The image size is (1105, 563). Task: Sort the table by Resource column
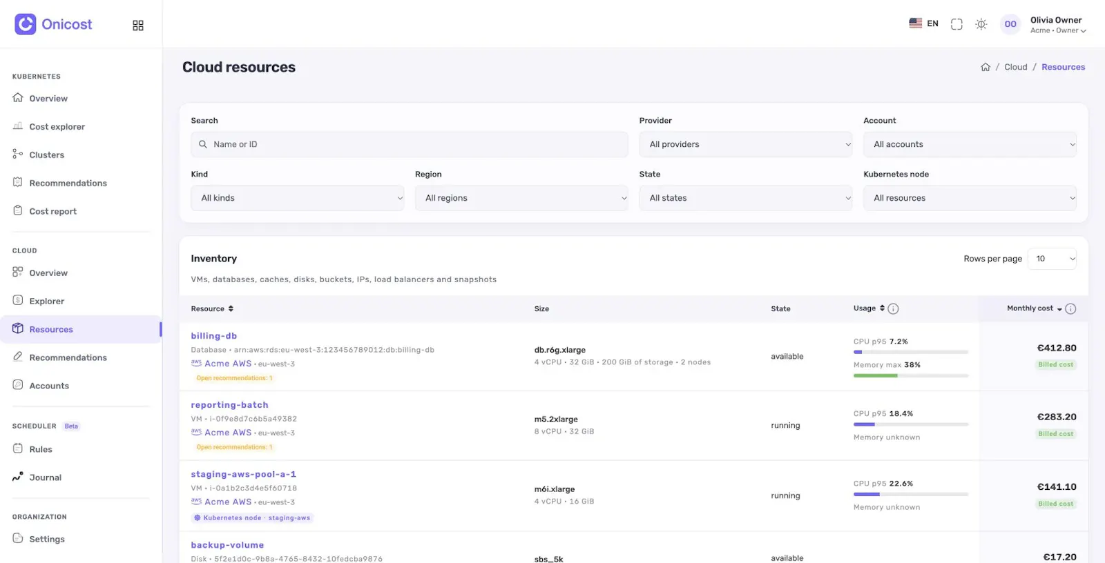pyautogui.click(x=212, y=309)
